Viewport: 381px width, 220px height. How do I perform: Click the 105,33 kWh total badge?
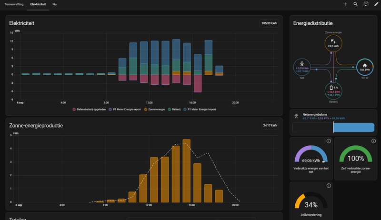tap(269, 23)
